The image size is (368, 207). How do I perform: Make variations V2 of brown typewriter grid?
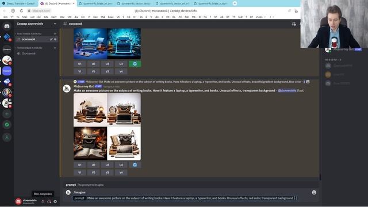(x=93, y=172)
